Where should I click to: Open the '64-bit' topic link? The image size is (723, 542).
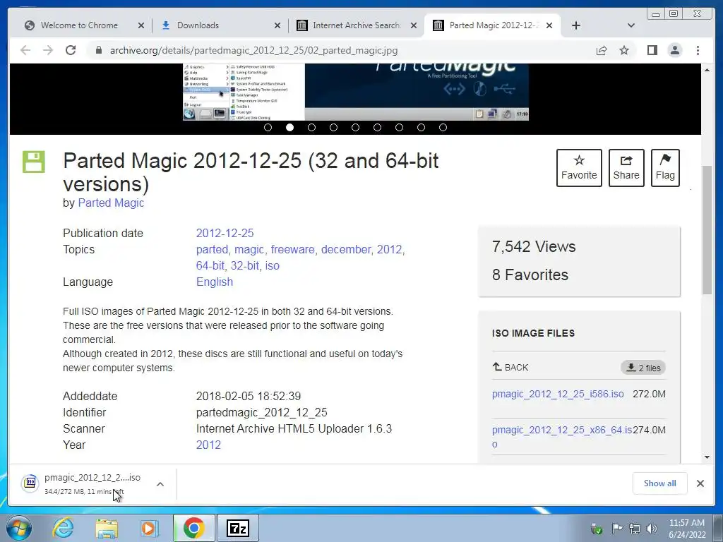tap(210, 265)
